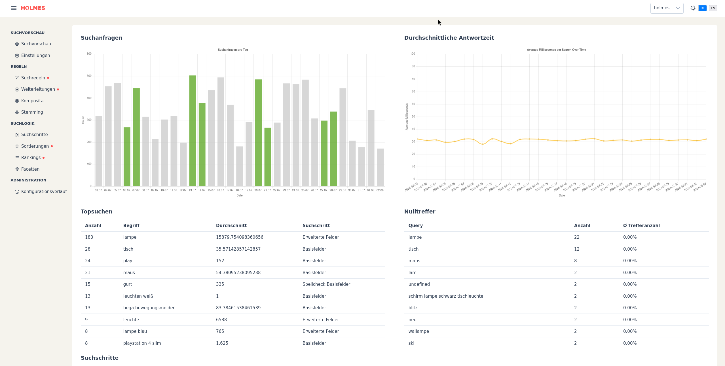Open Sortierungen in the sidebar

[x=35, y=146]
